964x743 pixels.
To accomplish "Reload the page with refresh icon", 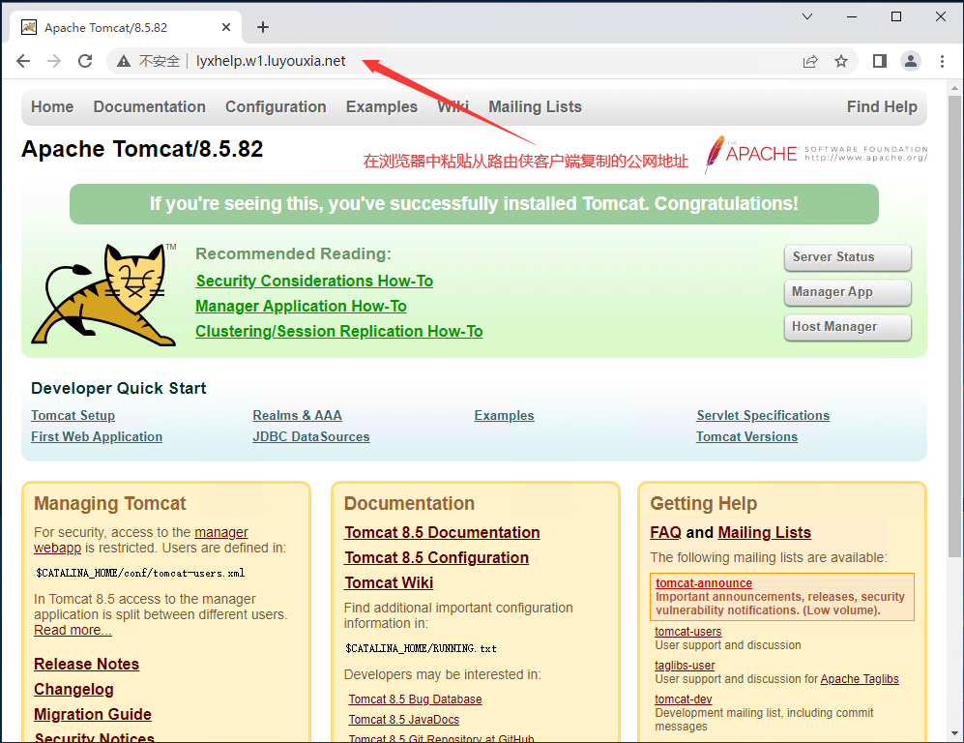I will pyautogui.click(x=85, y=61).
